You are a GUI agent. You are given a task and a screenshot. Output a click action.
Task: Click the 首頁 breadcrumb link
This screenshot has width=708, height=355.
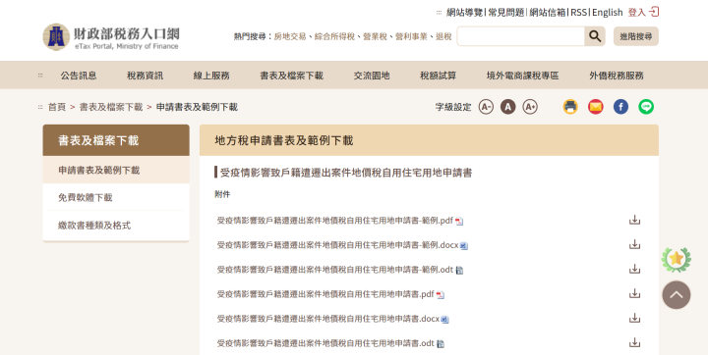[57, 107]
